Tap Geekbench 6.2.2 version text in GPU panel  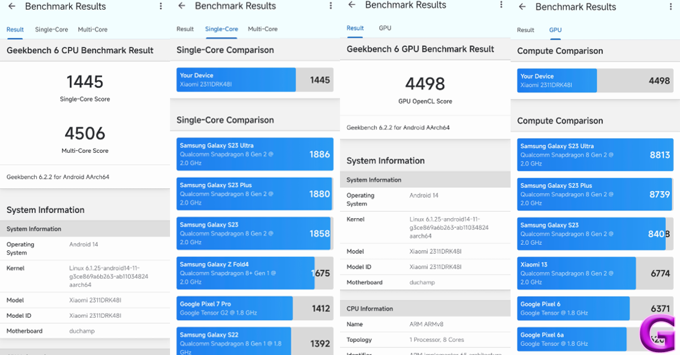click(x=398, y=128)
